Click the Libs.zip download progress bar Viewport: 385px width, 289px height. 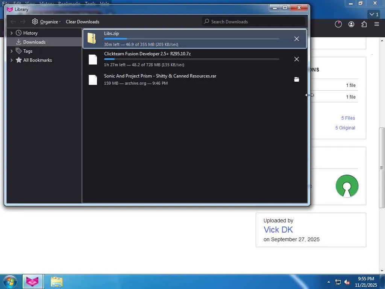point(191,39)
